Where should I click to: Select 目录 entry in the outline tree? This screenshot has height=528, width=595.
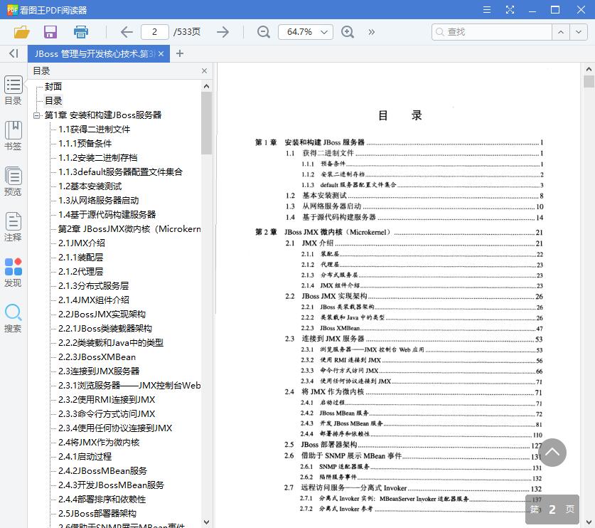pos(53,100)
